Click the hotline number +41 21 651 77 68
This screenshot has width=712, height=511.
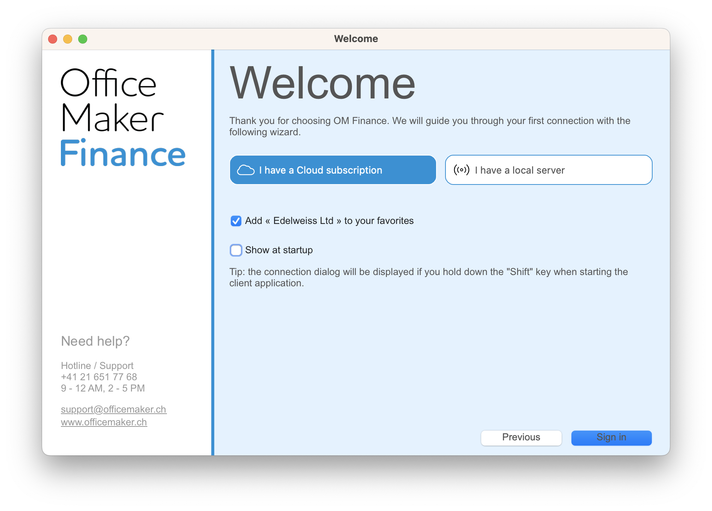[99, 377]
